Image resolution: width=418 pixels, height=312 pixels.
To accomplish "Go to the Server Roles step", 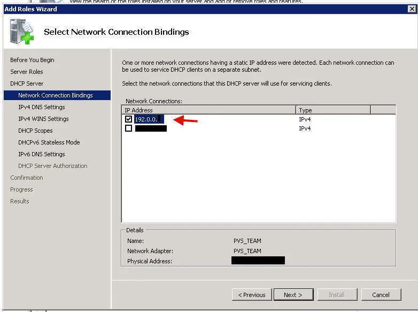I will (27, 72).
